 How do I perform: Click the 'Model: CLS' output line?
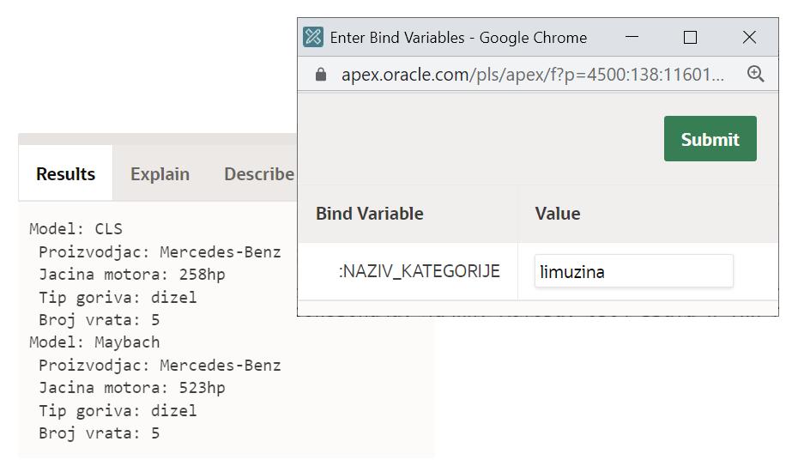pyautogui.click(x=76, y=229)
